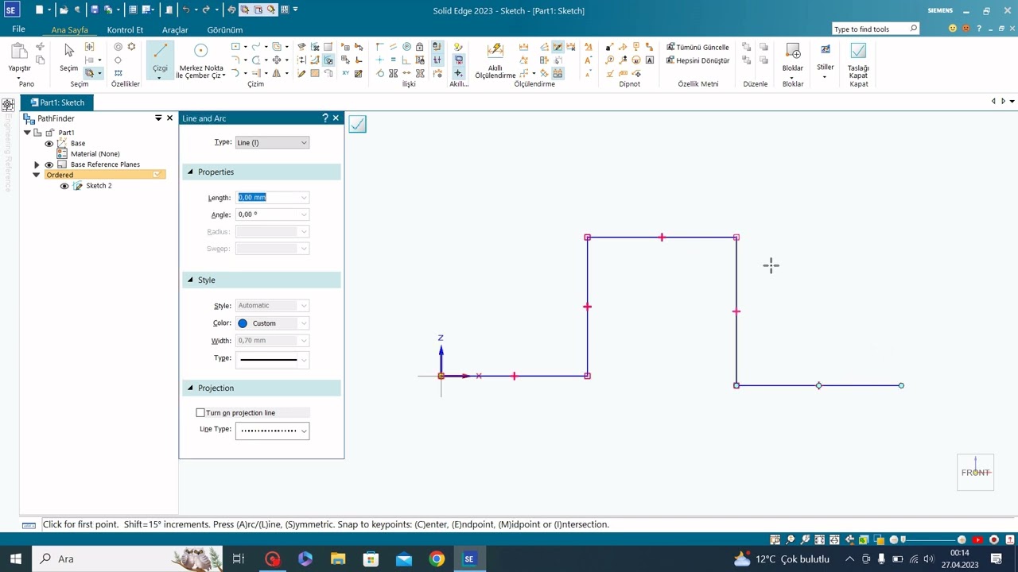Select the Part1: Sketch document tab
This screenshot has height=572, width=1018.
pyautogui.click(x=56, y=102)
